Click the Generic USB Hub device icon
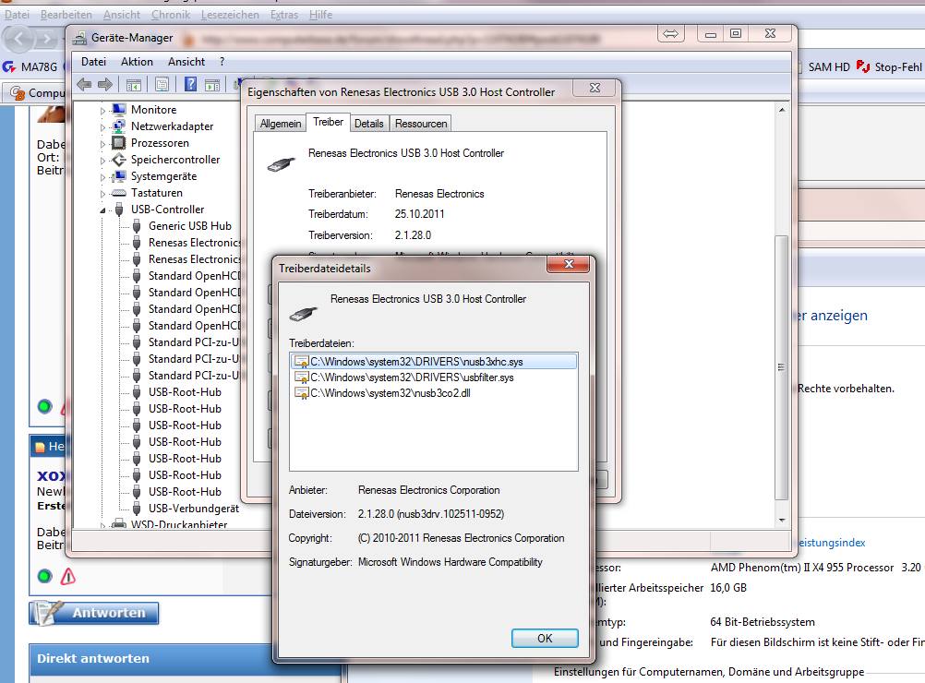Screen dimensions: 925x683 coord(137,226)
